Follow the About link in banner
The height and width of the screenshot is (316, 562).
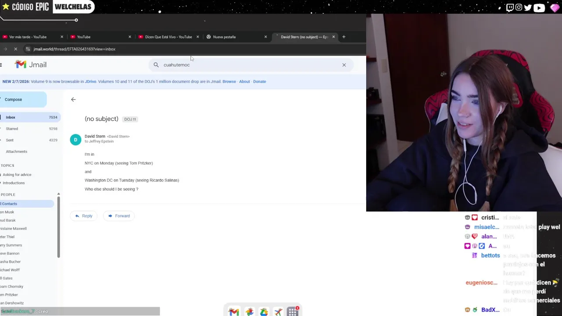tap(245, 82)
